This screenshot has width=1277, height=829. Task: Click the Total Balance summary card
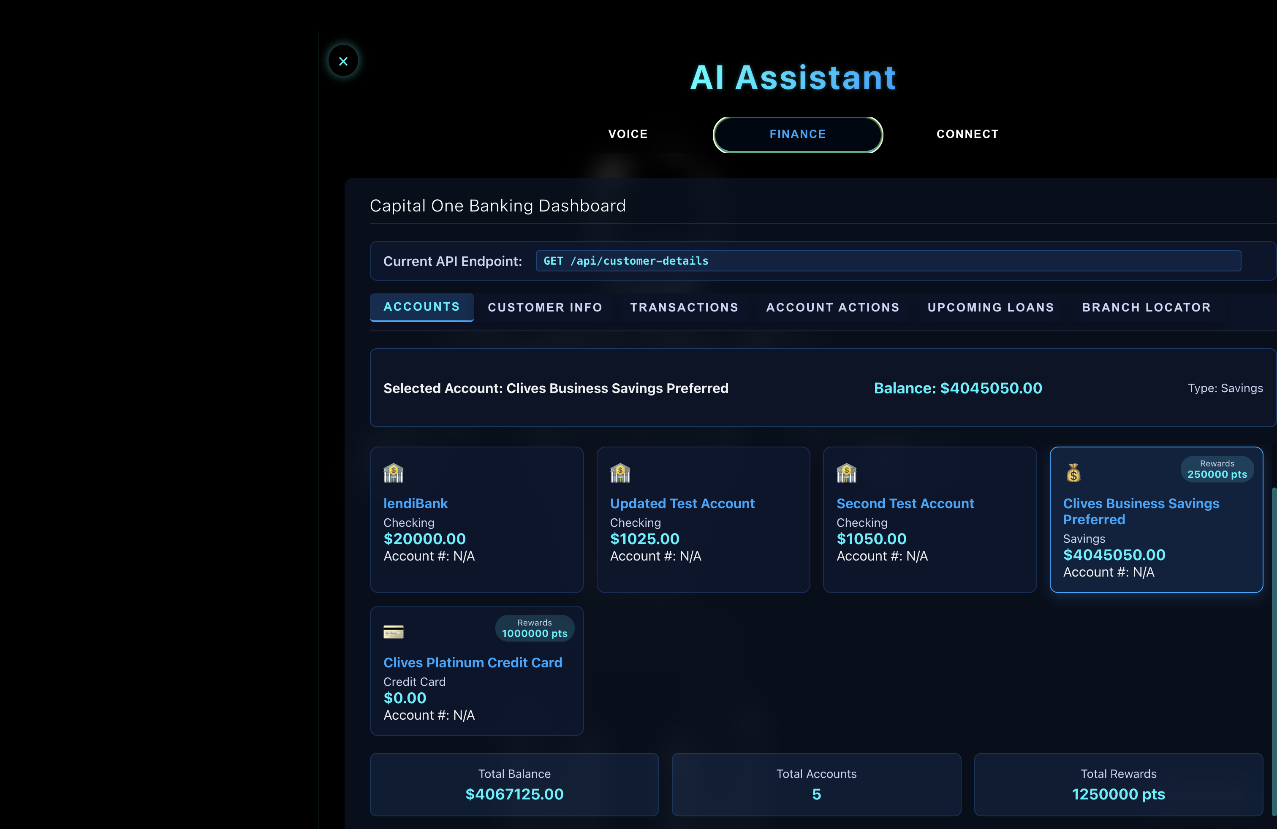(514, 784)
